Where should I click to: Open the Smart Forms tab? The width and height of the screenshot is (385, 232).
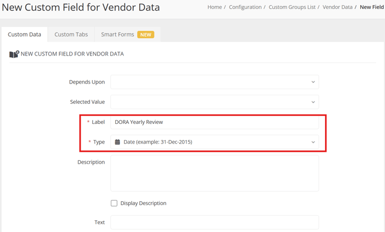click(x=128, y=34)
